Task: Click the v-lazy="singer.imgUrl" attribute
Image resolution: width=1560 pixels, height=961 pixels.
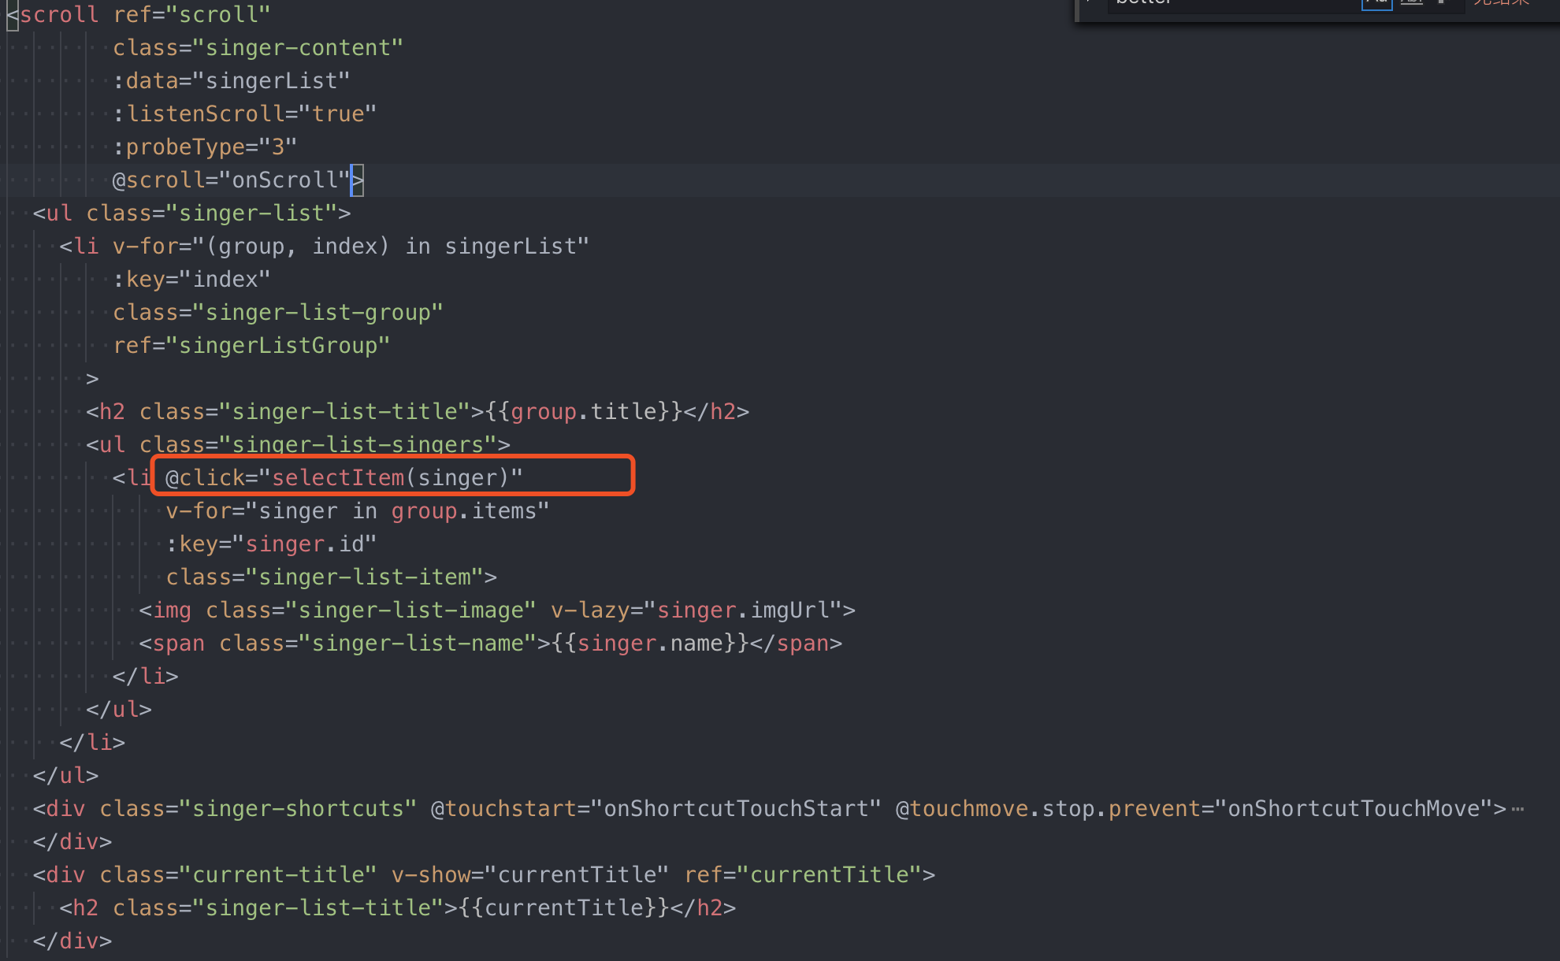Action: (x=697, y=609)
